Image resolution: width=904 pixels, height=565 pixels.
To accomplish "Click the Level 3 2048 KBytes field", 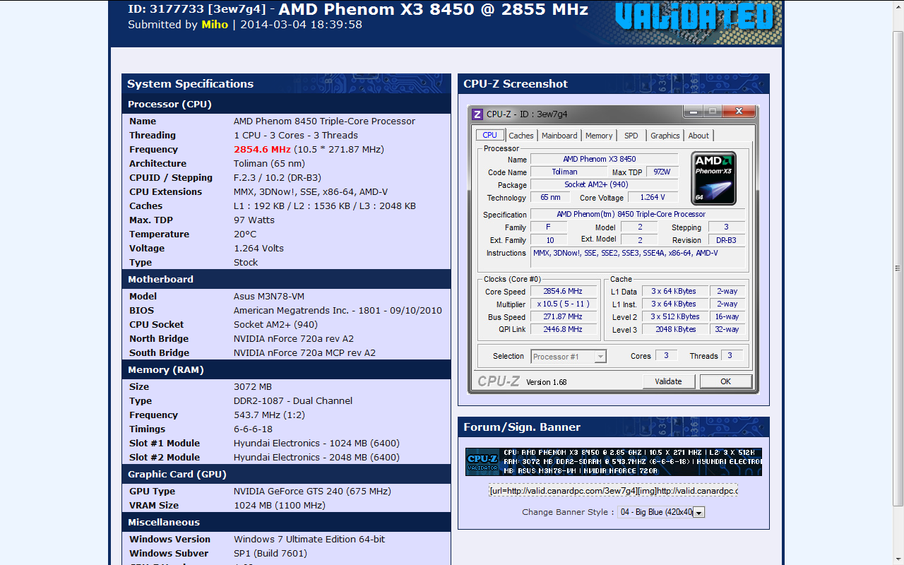I will pos(674,329).
